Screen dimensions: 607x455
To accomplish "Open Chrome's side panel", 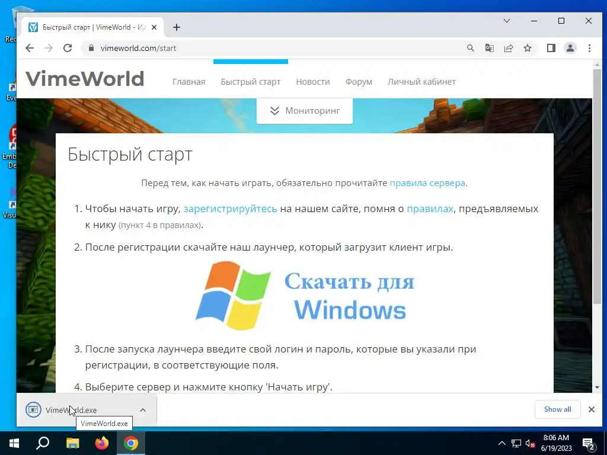I will (x=551, y=48).
